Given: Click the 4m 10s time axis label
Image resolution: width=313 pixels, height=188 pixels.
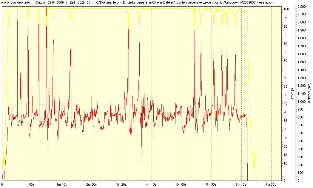Looking at the screenshot, I should pos(152,184).
